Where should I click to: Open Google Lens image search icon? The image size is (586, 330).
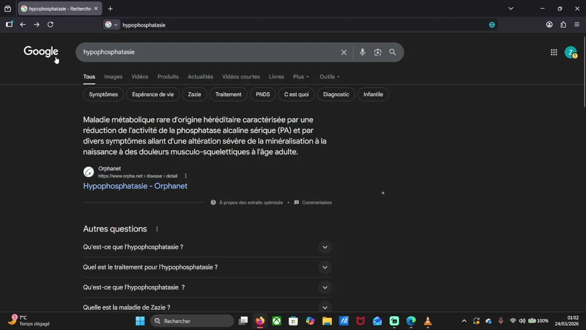378,52
